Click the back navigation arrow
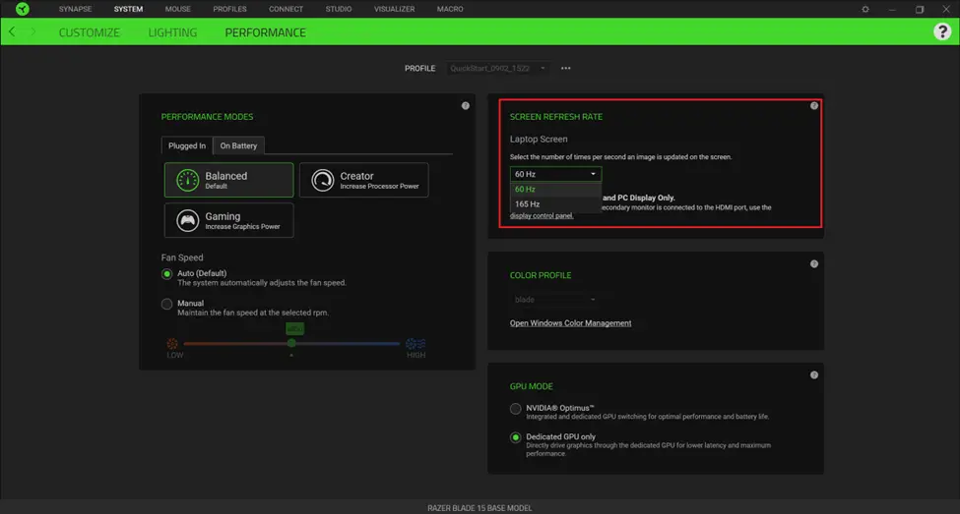This screenshot has width=960, height=514. click(12, 32)
